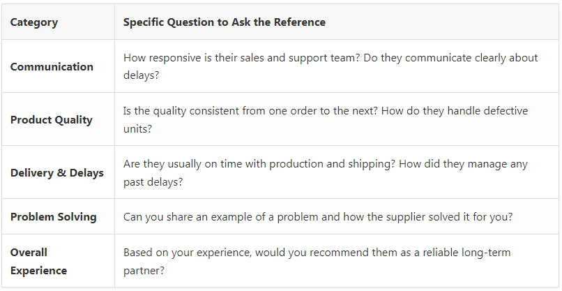Click the word 'units?' in the Product Quality row
Viewport: 562px width, 291px height.
tap(138, 128)
